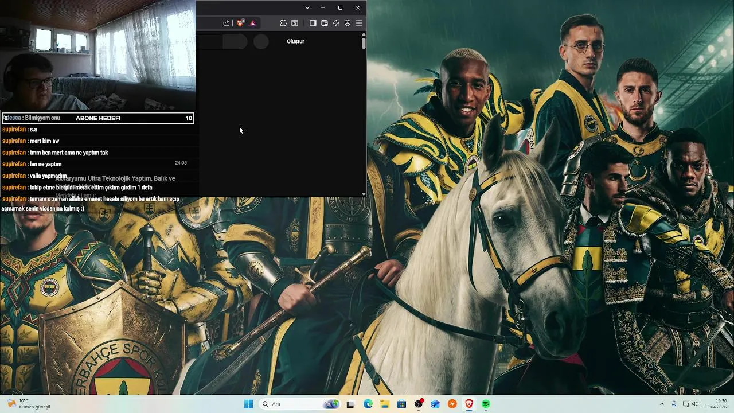This screenshot has height=413, width=734.
Task: Open Leo AI sparkle icon
Action: [x=336, y=23]
